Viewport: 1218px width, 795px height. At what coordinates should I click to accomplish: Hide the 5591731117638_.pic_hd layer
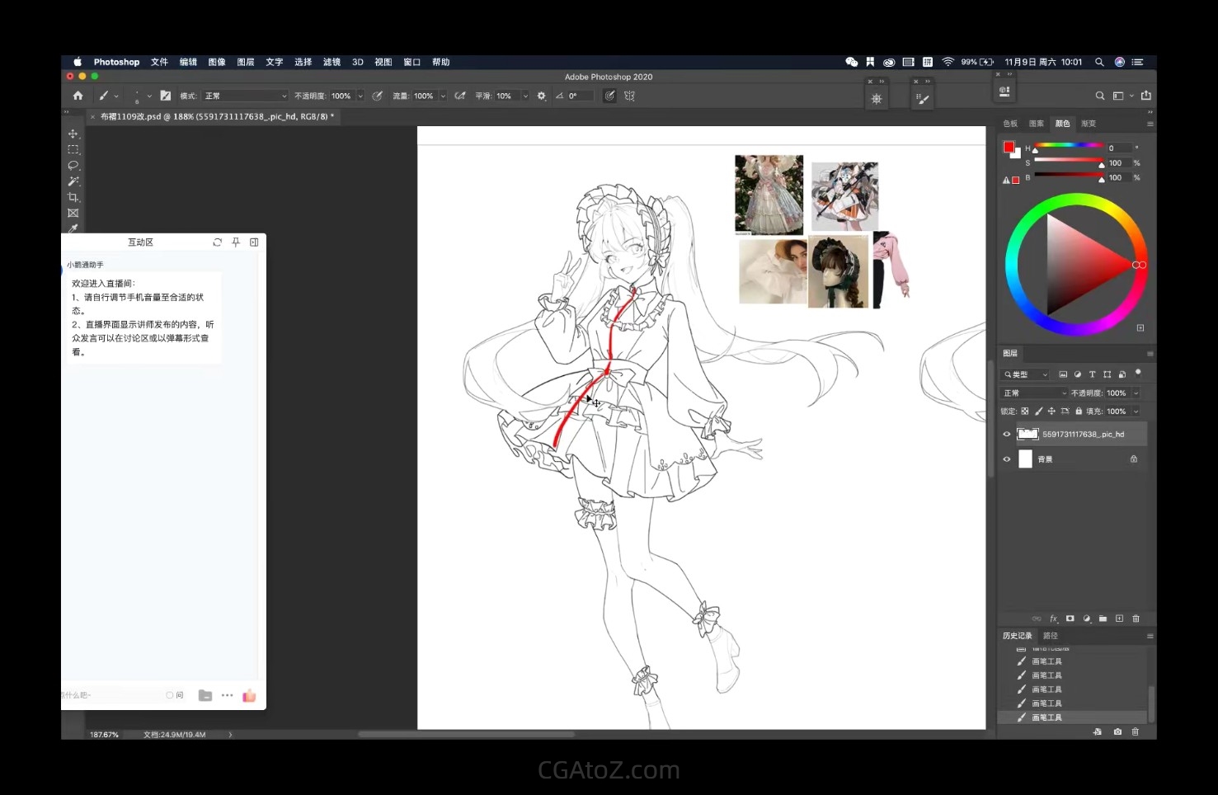1006,435
